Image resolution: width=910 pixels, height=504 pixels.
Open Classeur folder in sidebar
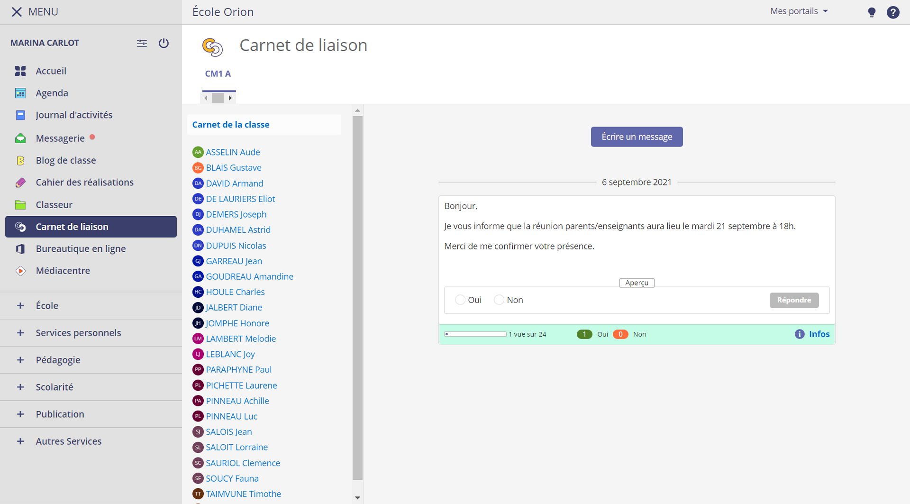coord(54,205)
